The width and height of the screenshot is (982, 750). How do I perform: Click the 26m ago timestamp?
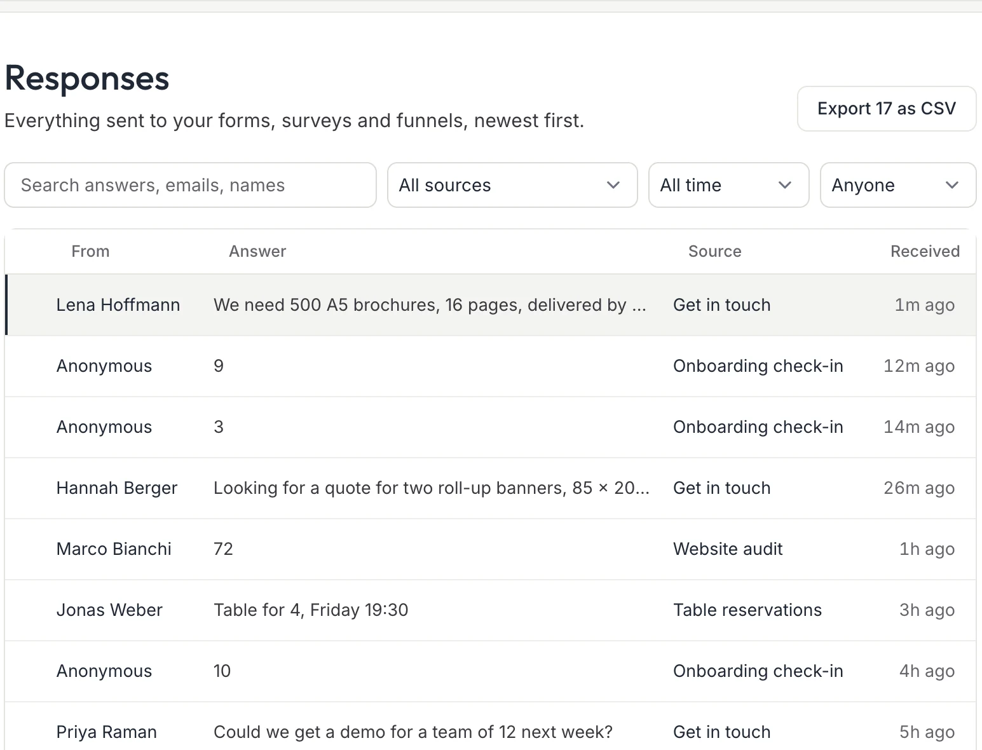click(919, 488)
